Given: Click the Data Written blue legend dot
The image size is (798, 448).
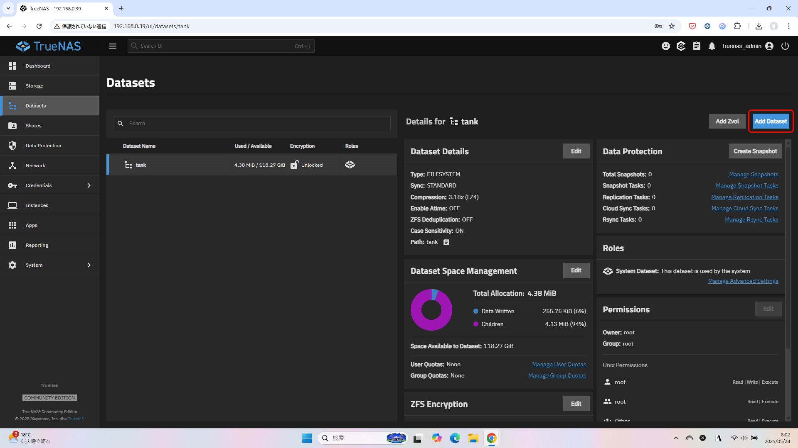Looking at the screenshot, I should (476, 311).
